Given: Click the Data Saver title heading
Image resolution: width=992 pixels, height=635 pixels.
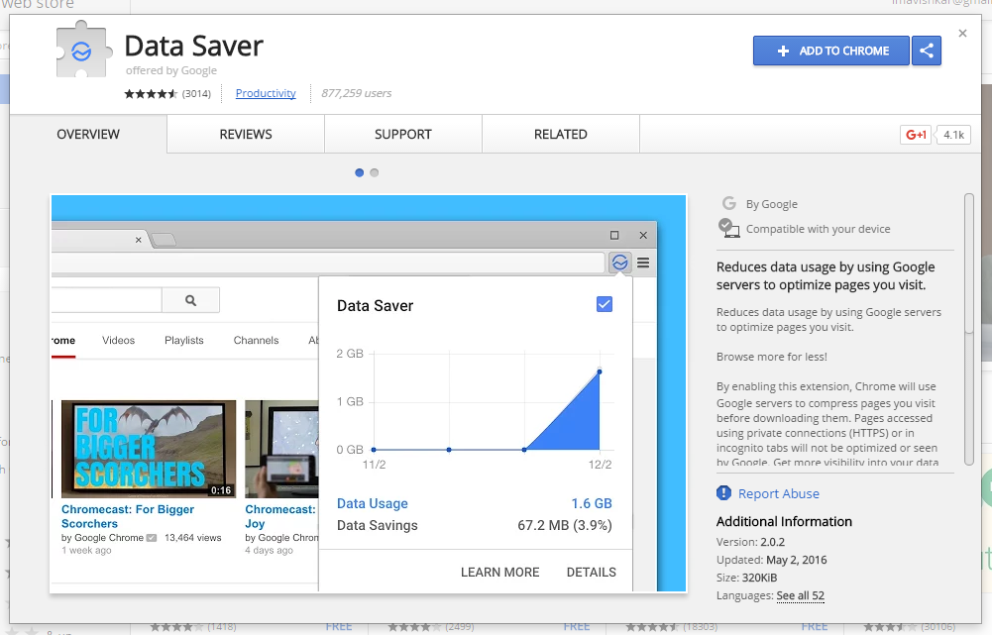Looking at the screenshot, I should coord(193,47).
